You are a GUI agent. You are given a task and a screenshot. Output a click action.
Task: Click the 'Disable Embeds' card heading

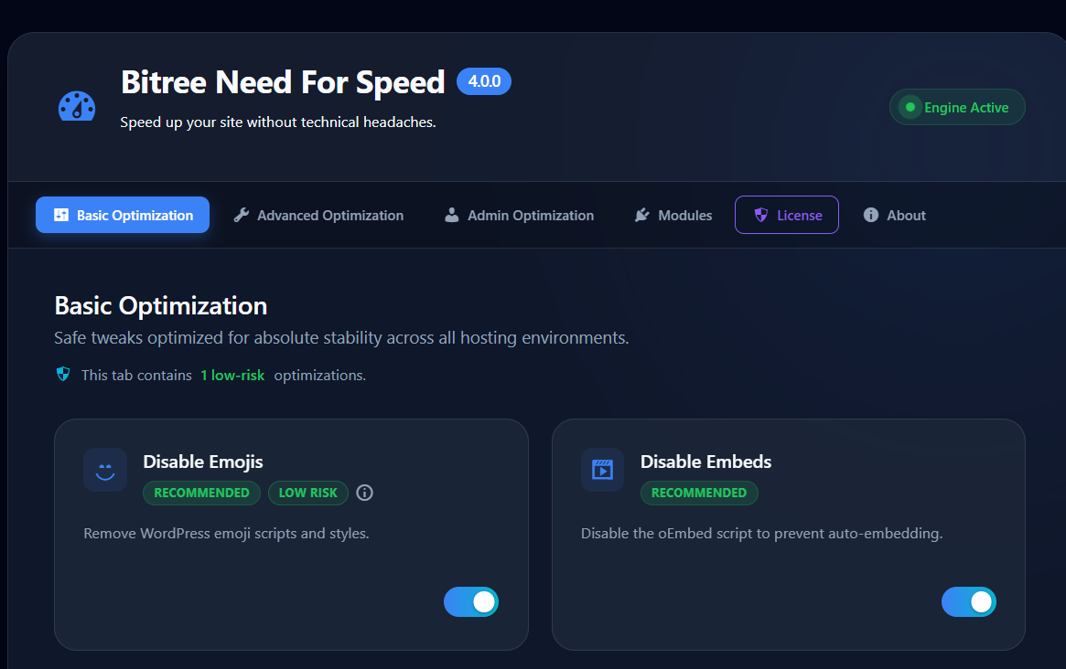click(705, 462)
